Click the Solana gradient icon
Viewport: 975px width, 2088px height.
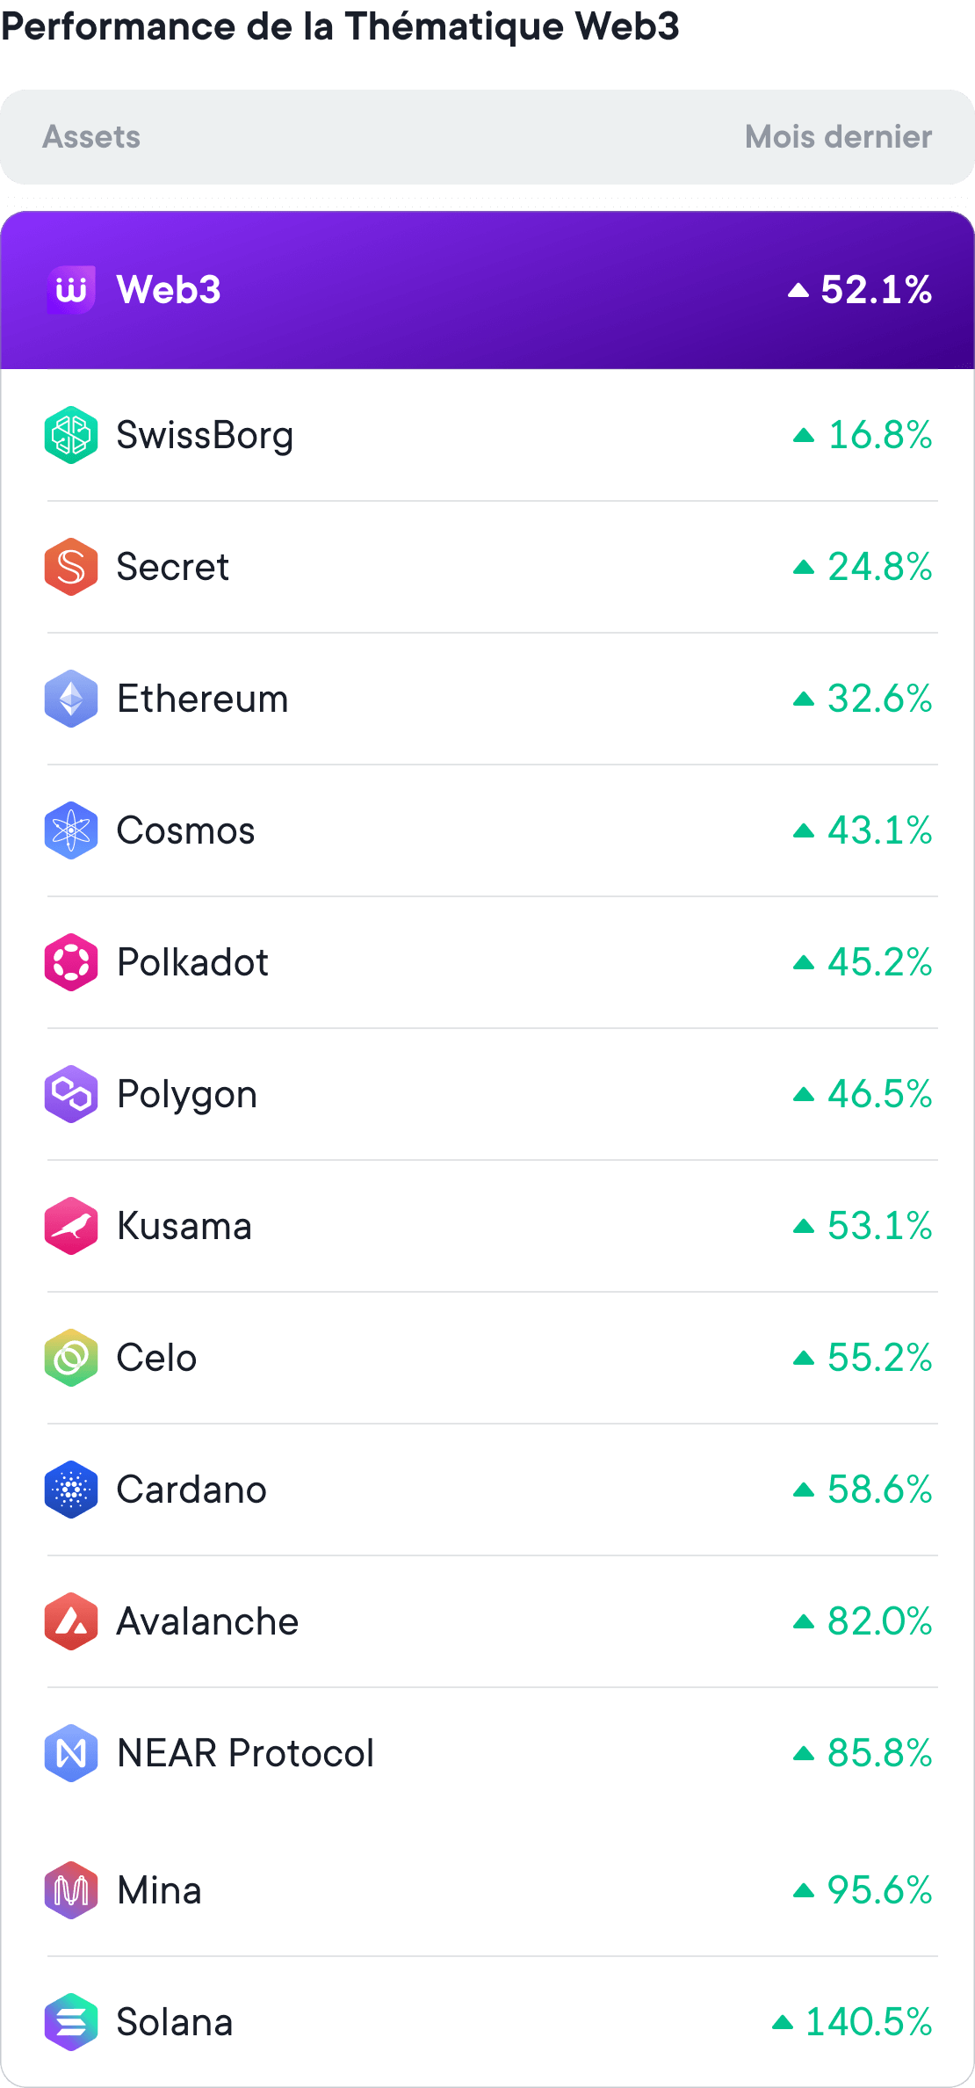(x=71, y=2022)
